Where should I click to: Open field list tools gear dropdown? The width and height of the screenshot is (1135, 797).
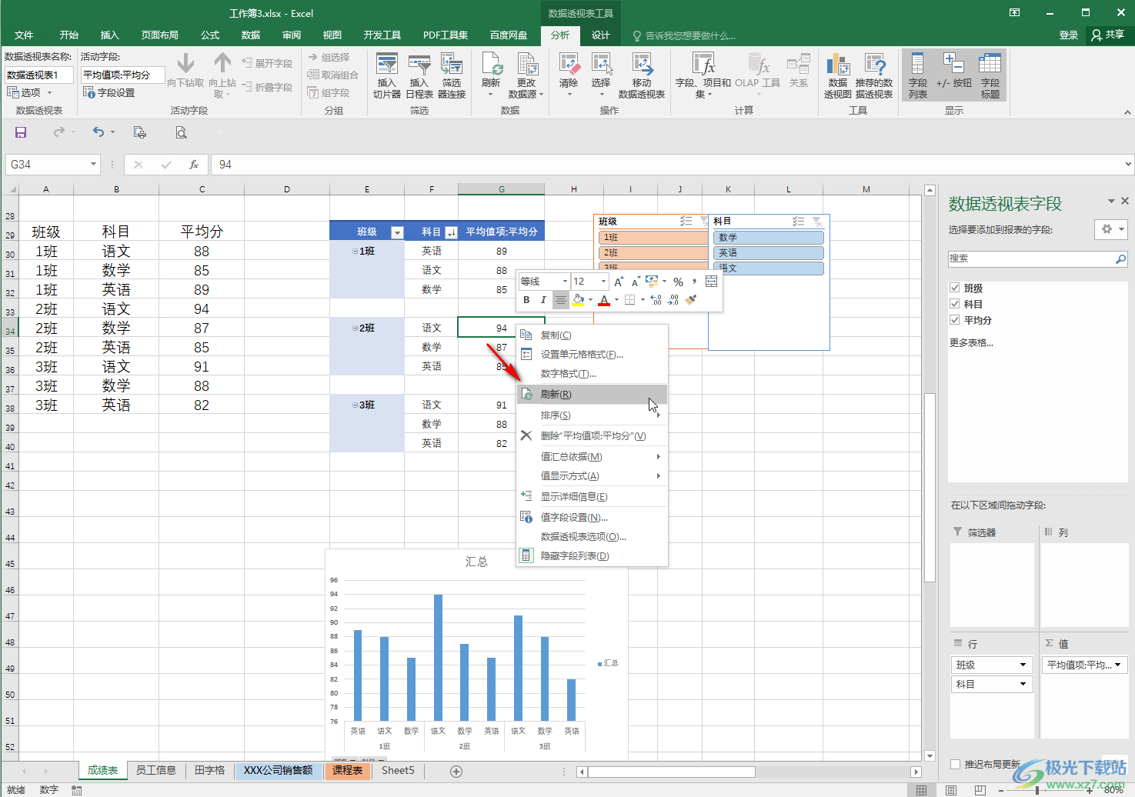[1111, 229]
